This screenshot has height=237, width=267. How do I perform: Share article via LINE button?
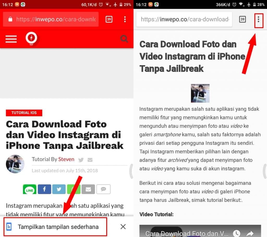click(x=30, y=189)
